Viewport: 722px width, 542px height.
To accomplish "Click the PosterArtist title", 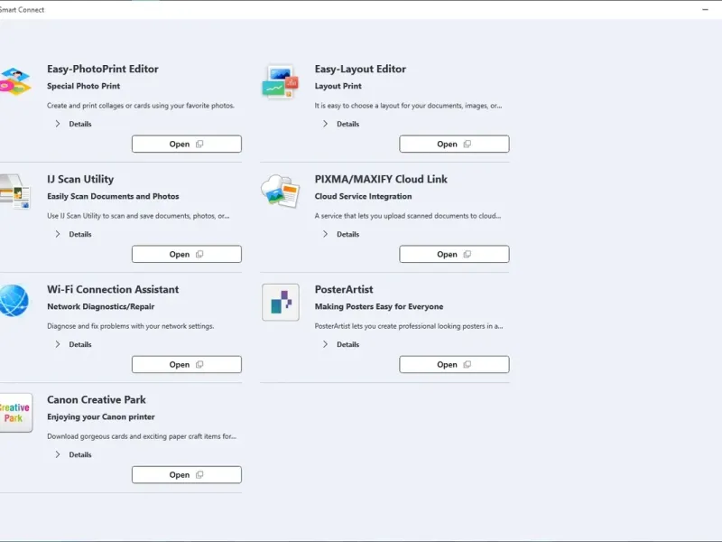I will [344, 289].
